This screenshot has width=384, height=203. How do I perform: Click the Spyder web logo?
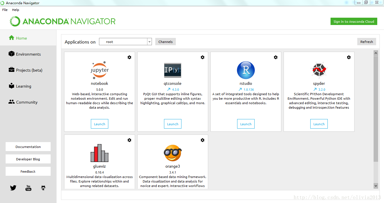click(x=319, y=70)
